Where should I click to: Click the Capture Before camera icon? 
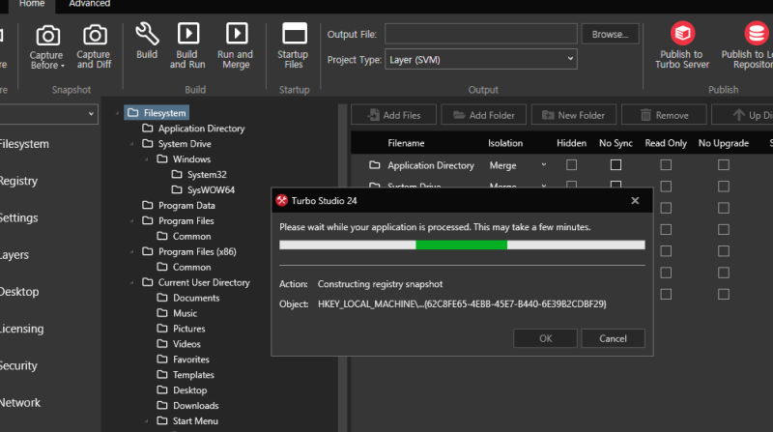46,37
